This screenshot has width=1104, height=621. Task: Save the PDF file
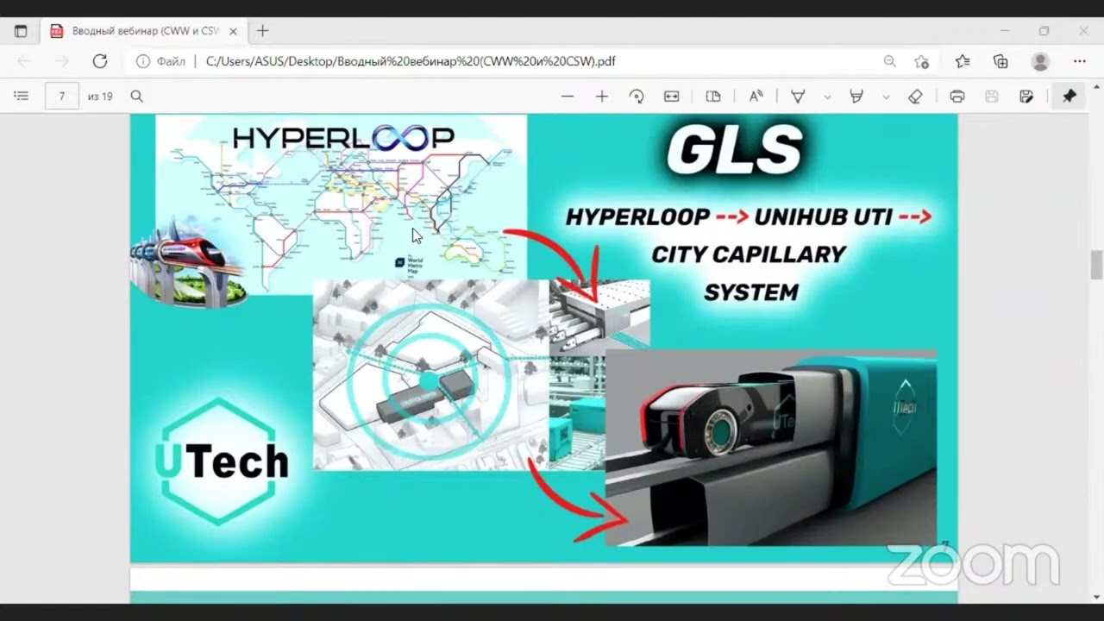tap(992, 97)
